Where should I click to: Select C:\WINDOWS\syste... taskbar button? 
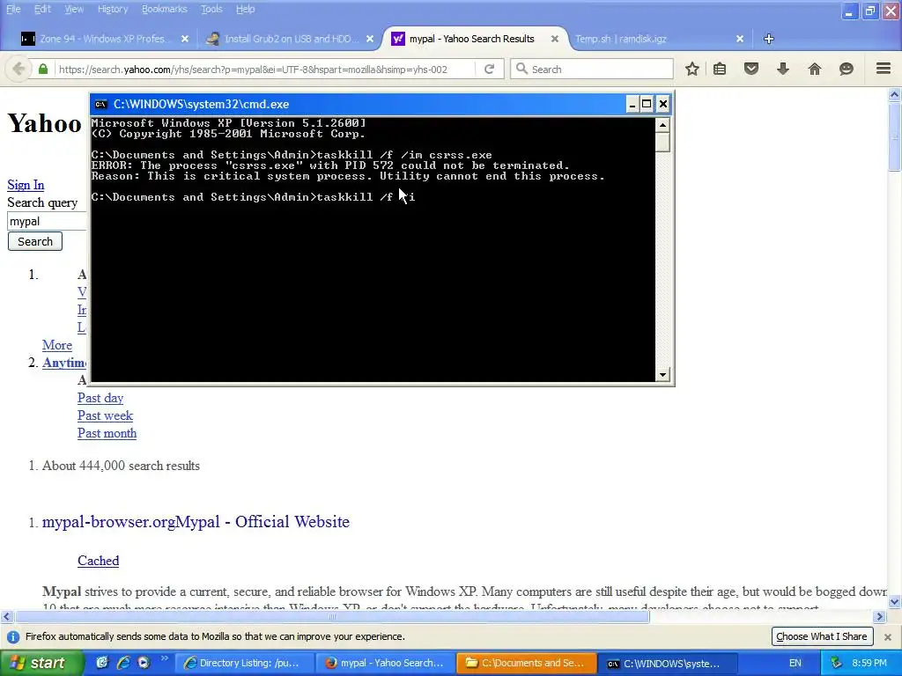pos(668,664)
